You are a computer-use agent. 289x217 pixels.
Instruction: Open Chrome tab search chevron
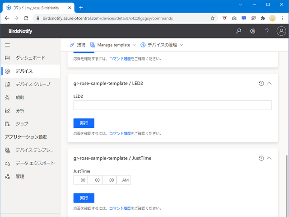(240, 5)
